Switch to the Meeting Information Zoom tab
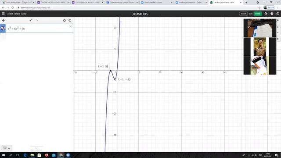The height and width of the screenshot is (158, 281). point(190,3)
